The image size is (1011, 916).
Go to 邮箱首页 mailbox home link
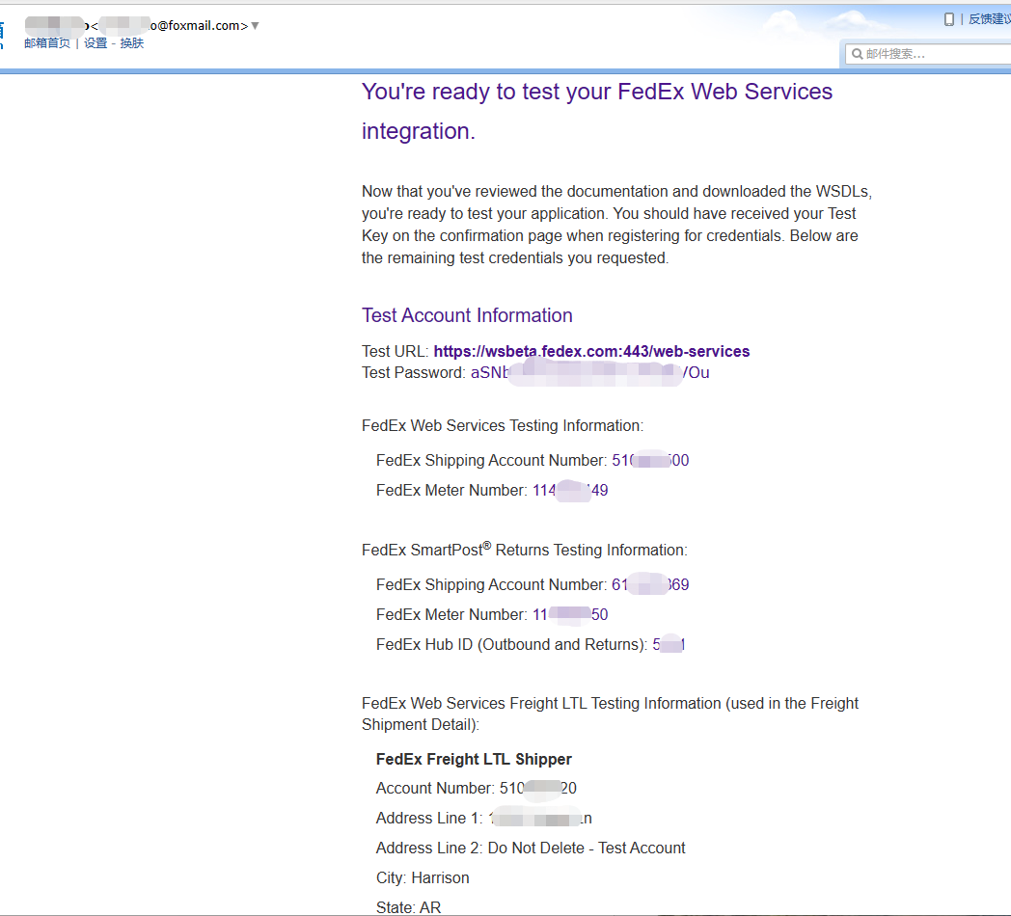[47, 43]
